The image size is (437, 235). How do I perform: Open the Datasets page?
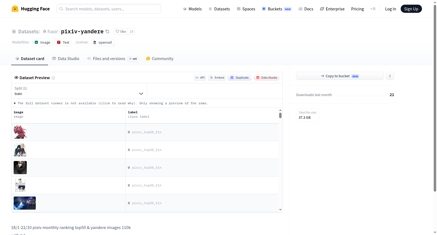219,9
